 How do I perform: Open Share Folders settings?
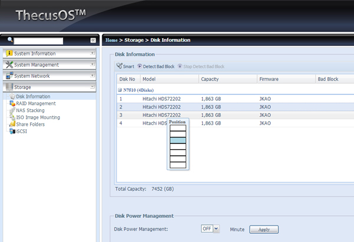[x=31, y=125]
